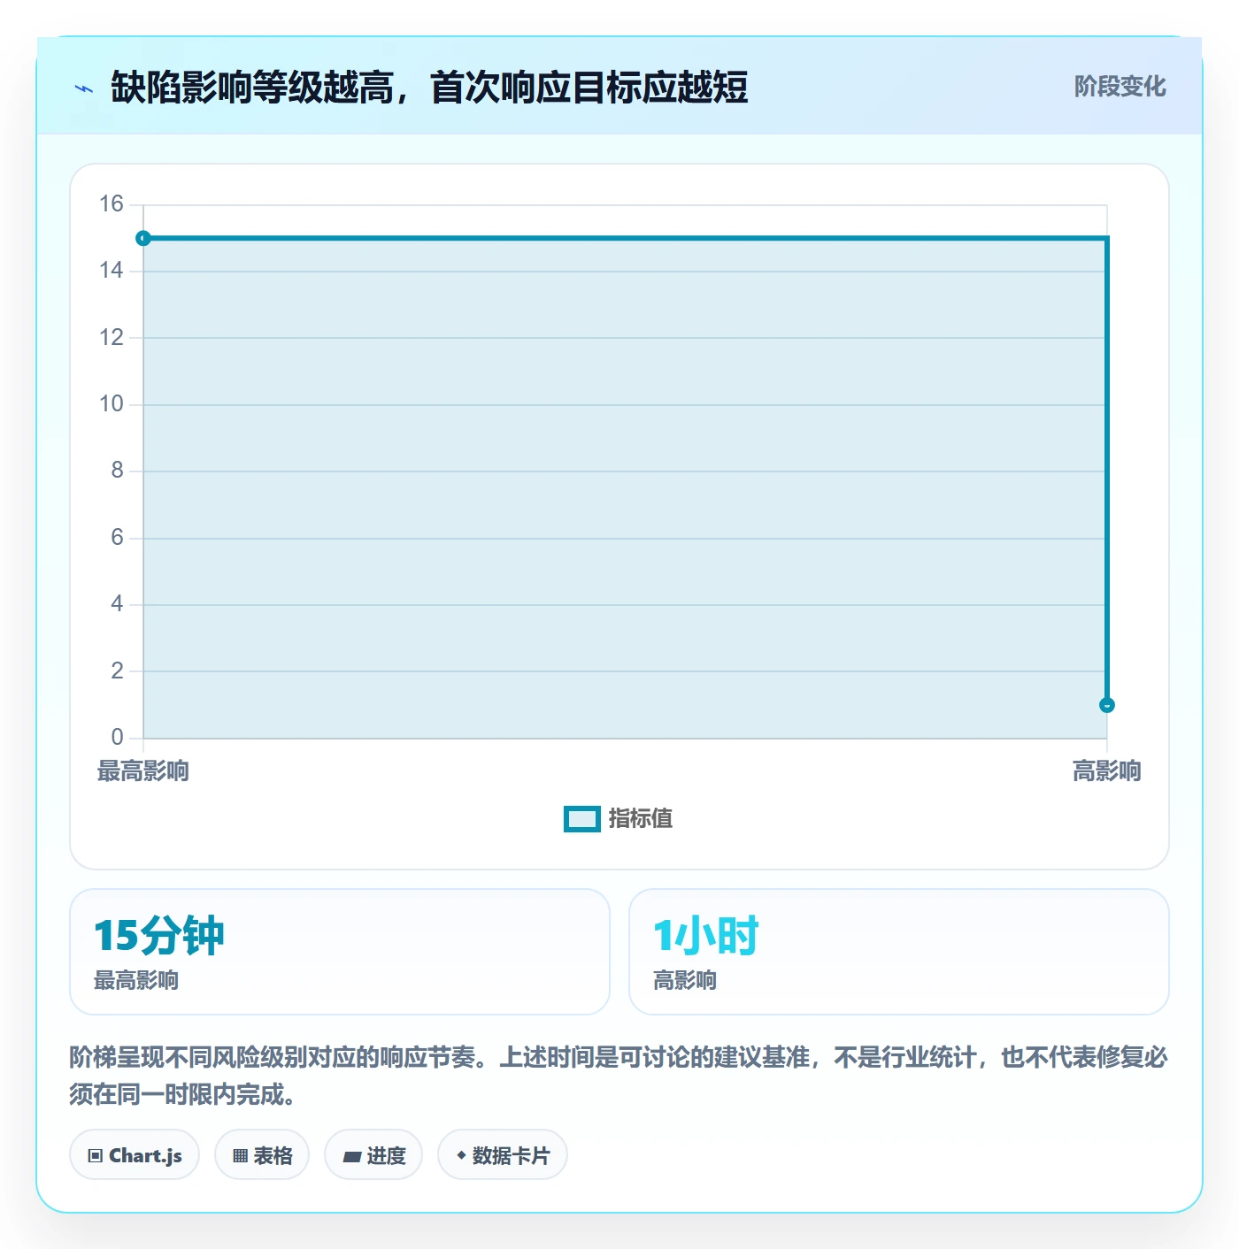Click the data point at 高影响 on the chart

point(1107,705)
